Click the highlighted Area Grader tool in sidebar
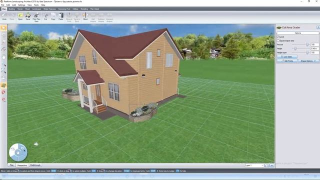Viewport: 320px width, 180px height. point(3,85)
